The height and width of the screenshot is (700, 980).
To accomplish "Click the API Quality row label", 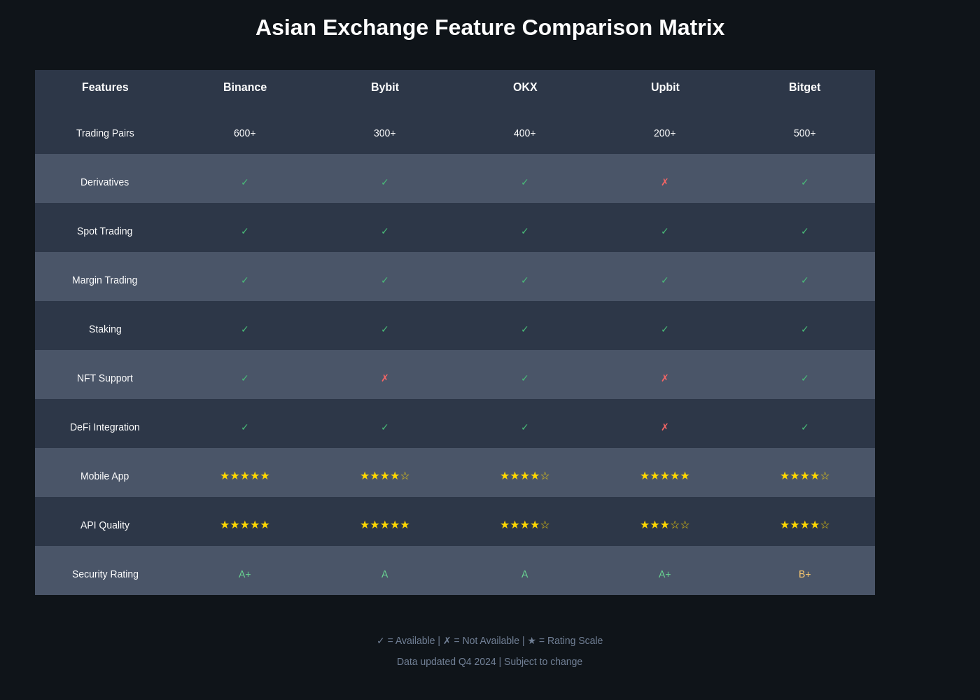I will tap(105, 525).
